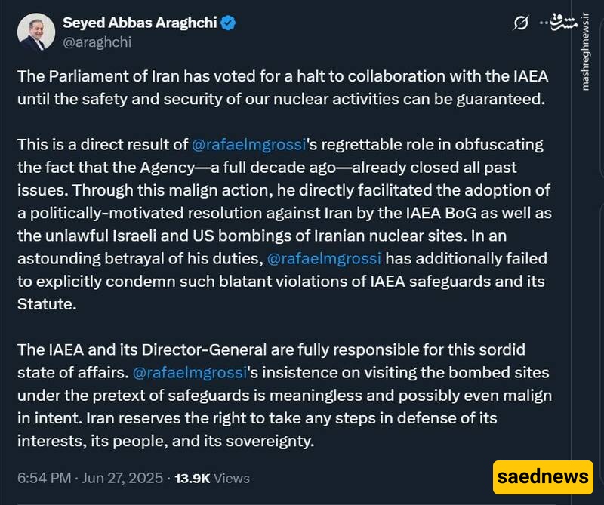Open the @araghchi handle link
Screen dimensions: 604x505
coord(97,42)
